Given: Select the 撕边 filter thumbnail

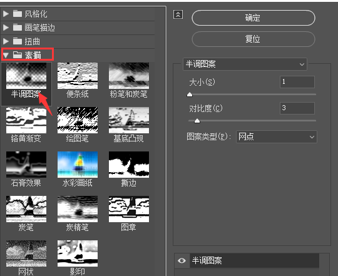Looking at the screenshot, I should click(129, 165).
